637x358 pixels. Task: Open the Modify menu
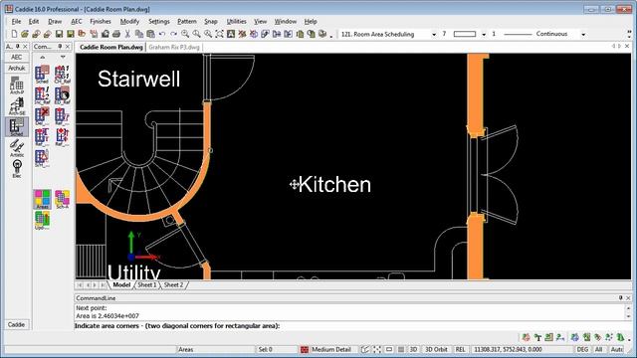click(129, 21)
